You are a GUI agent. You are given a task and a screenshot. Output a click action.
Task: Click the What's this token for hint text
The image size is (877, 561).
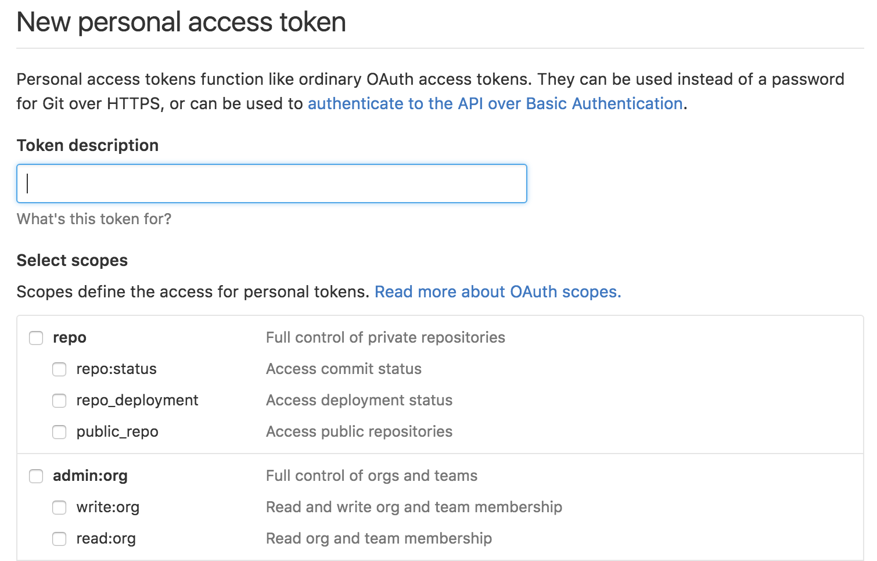tap(94, 219)
